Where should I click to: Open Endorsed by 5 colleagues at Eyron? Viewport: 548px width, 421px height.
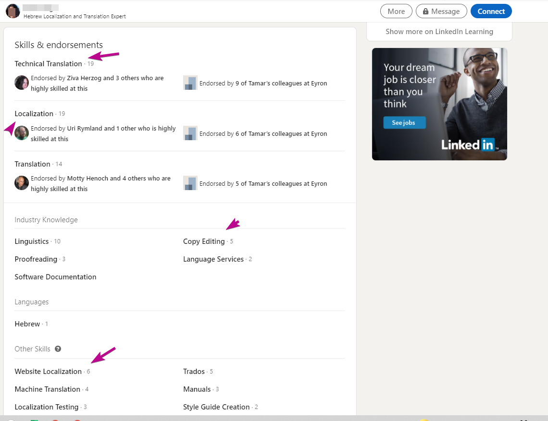263,184
